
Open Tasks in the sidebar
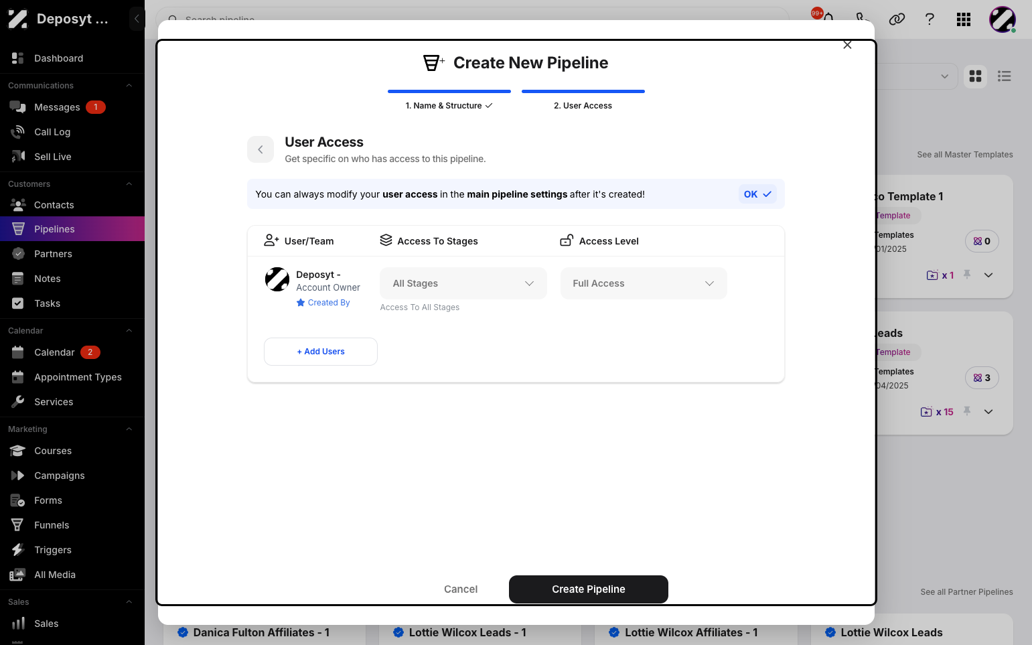(72, 303)
